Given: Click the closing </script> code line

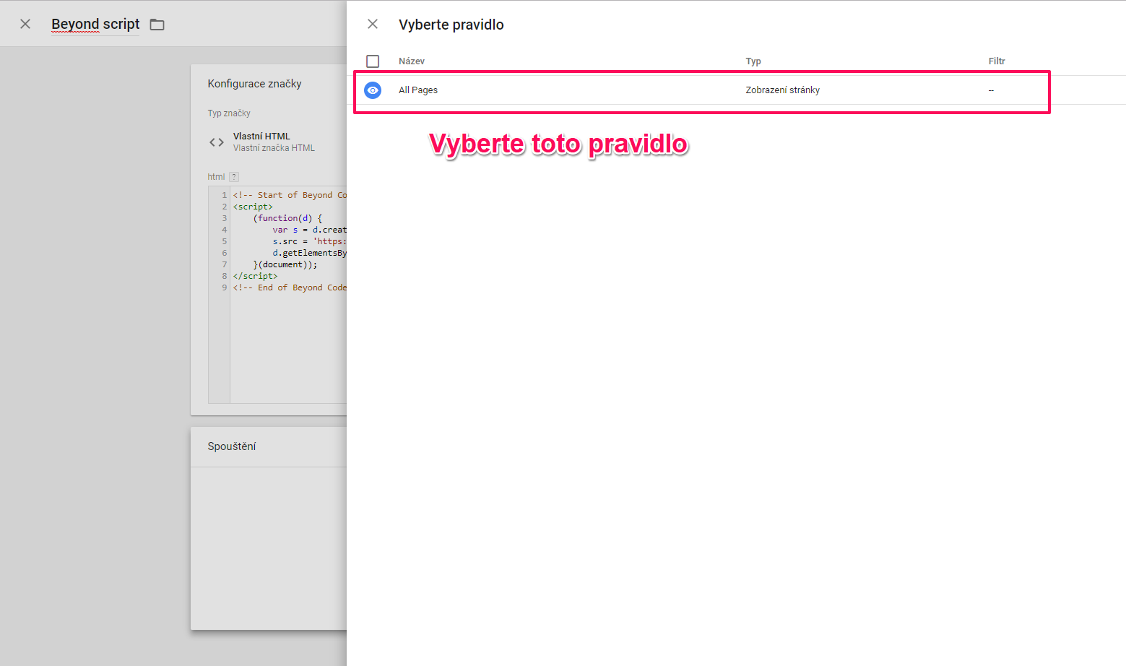Looking at the screenshot, I should (255, 276).
